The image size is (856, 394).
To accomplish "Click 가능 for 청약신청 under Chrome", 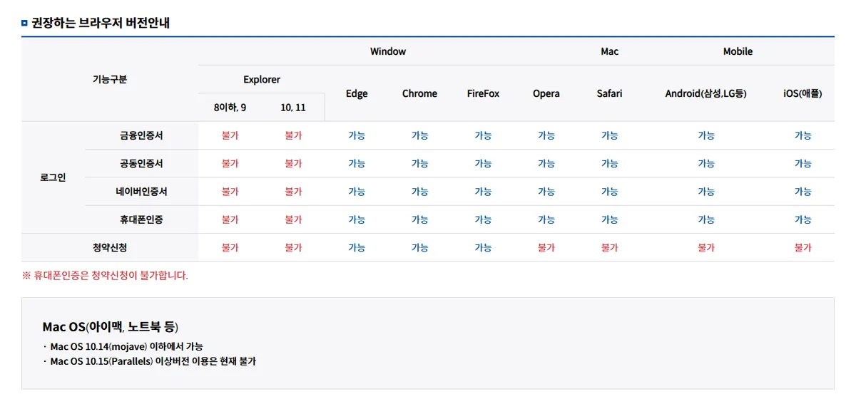I will tap(419, 247).
